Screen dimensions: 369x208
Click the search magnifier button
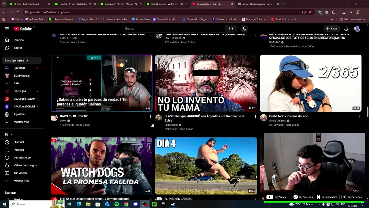coord(231,29)
